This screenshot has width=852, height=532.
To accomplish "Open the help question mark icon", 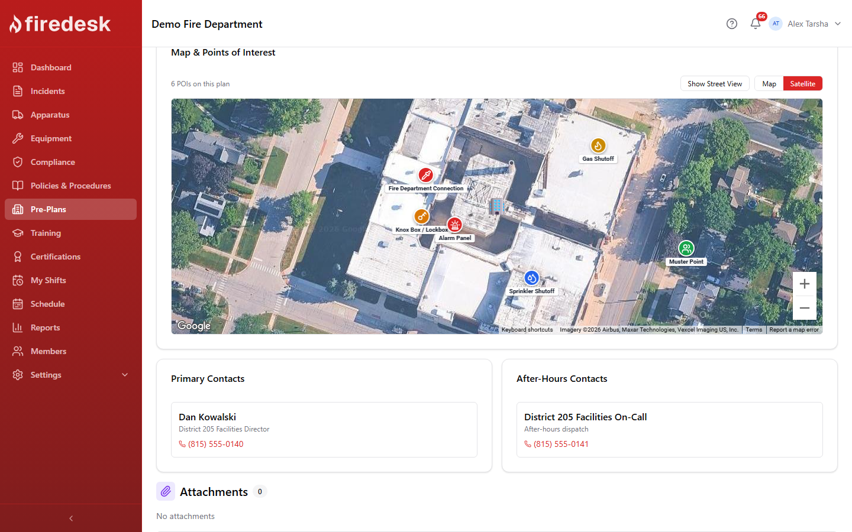I will pyautogui.click(x=732, y=24).
